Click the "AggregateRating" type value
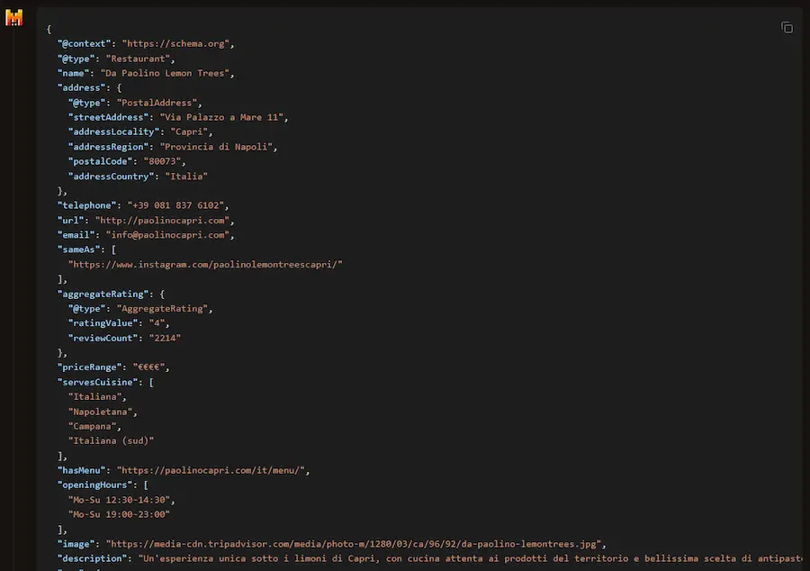810x571 pixels. [162, 309]
